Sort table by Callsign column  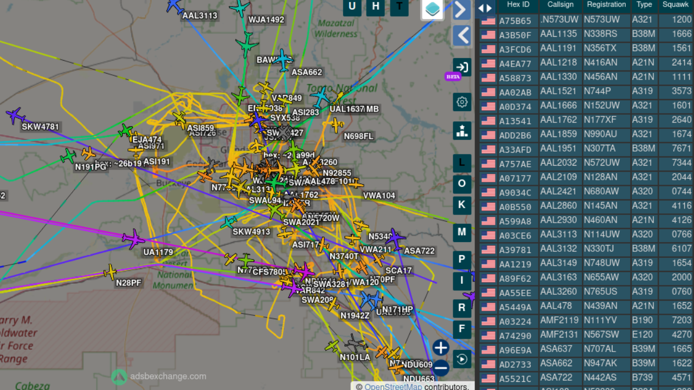click(561, 5)
